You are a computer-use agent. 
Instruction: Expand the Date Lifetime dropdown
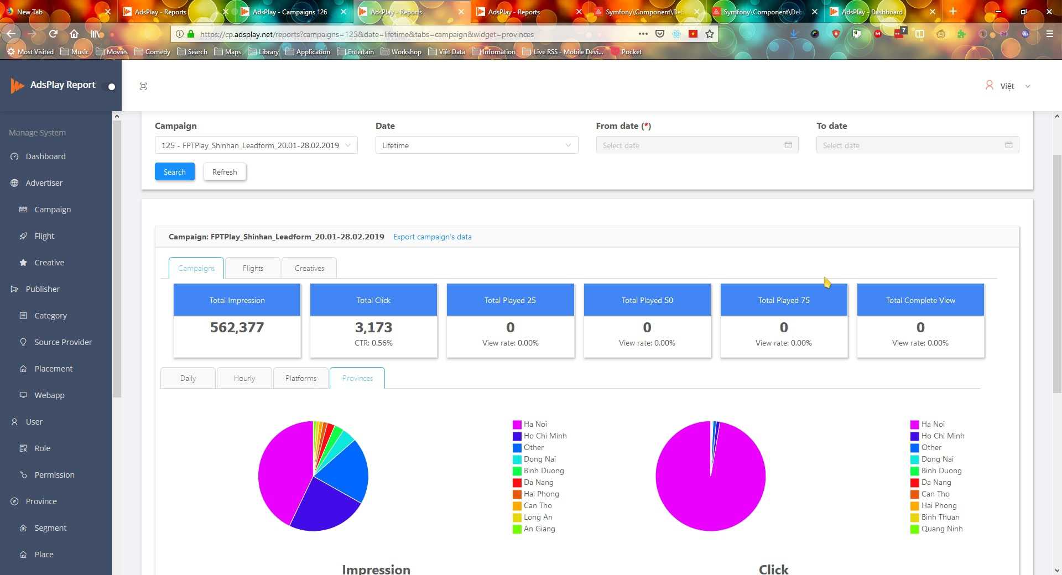(x=476, y=145)
